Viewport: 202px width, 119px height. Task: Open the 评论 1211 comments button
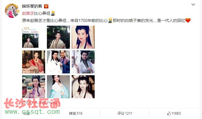click(x=125, y=114)
